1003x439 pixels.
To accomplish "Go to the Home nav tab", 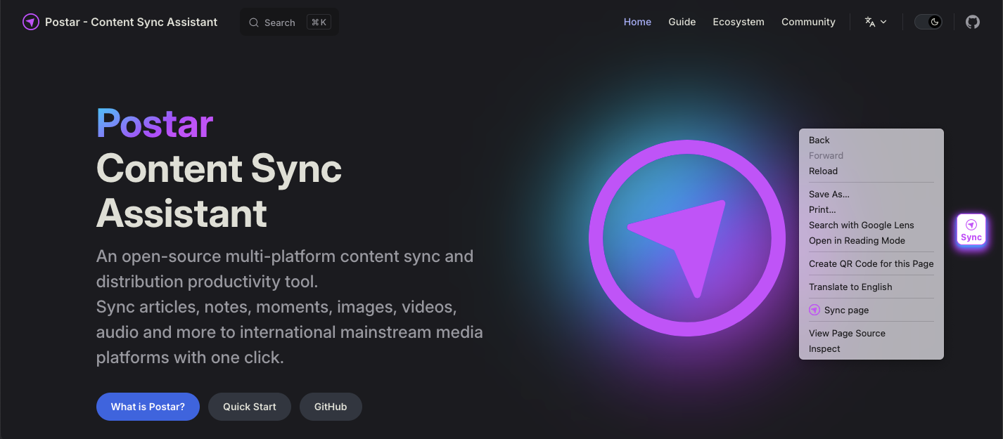I will (x=637, y=22).
